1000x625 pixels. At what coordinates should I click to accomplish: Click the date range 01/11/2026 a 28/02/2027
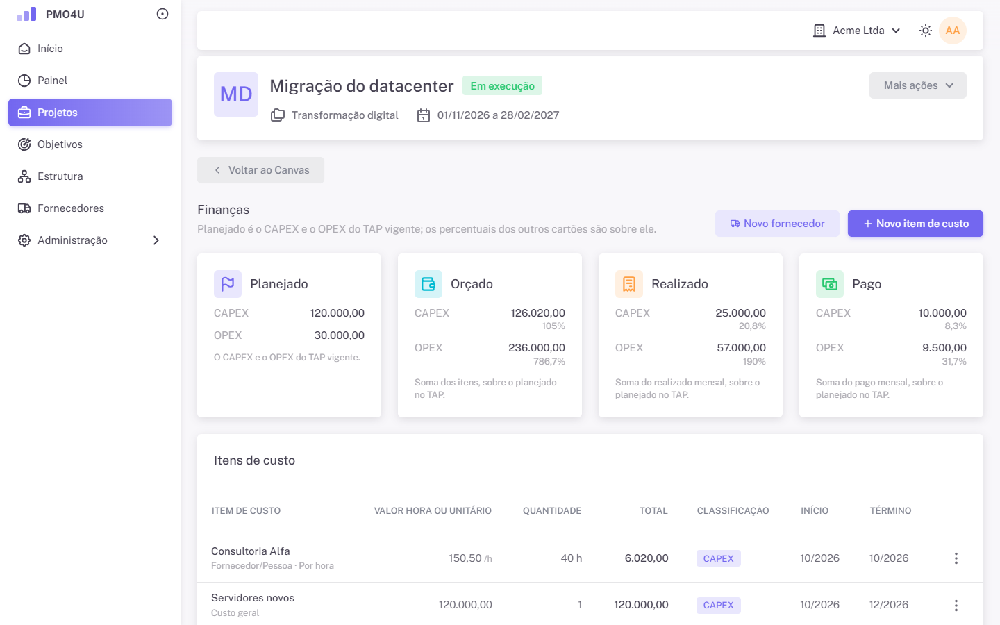tap(498, 115)
